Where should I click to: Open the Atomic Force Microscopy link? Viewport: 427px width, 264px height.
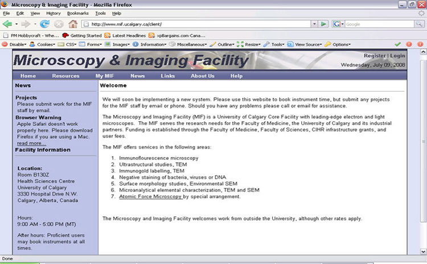pyautogui.click(x=151, y=196)
